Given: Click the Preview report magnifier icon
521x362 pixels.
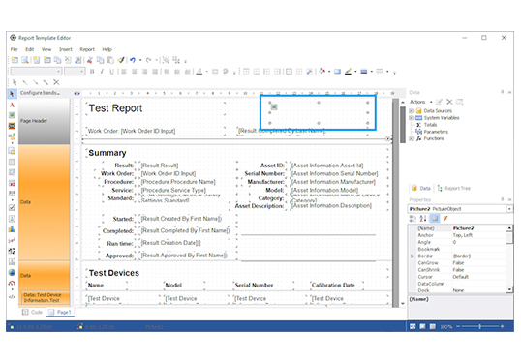Looking at the screenshot, I should [25, 60].
